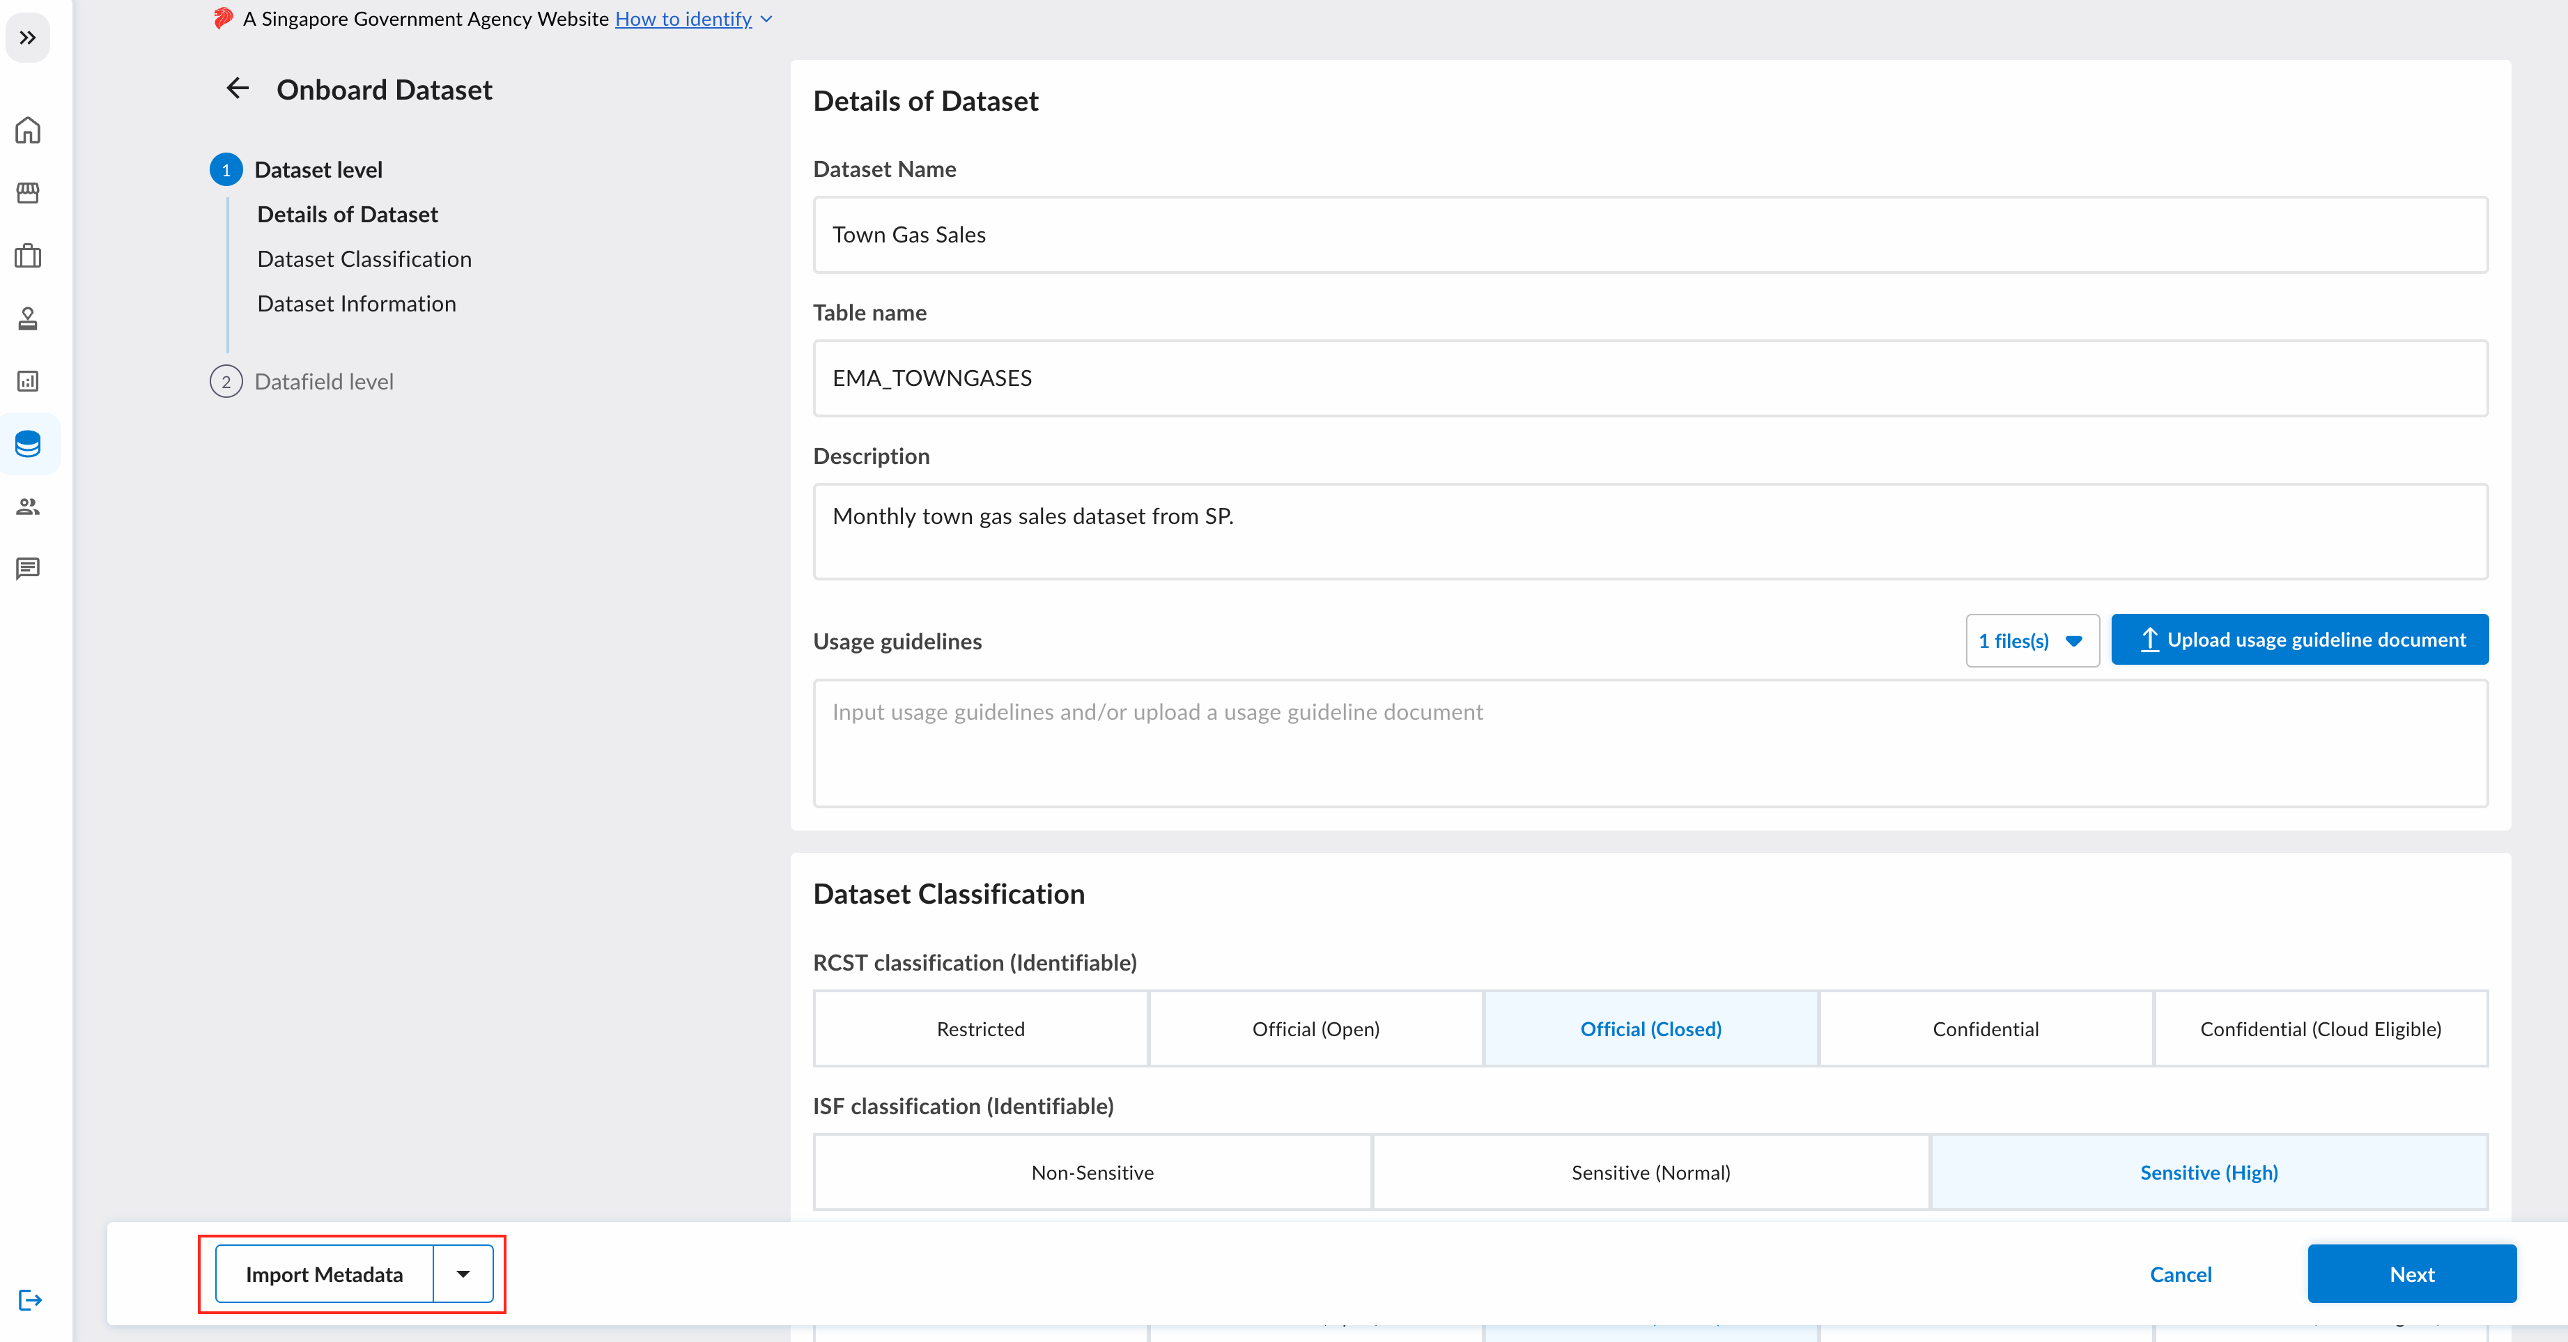Select Non-Sensitive ISF classification
The width and height of the screenshot is (2568, 1342).
(1092, 1173)
